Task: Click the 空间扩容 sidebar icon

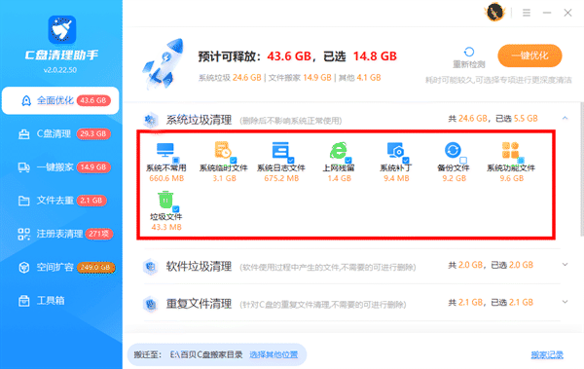Action: click(24, 267)
